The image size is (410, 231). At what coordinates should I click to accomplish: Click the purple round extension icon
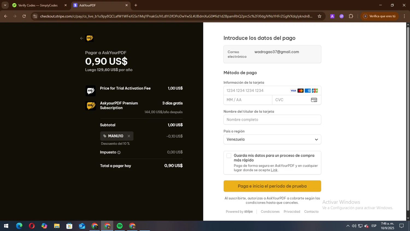[341, 16]
